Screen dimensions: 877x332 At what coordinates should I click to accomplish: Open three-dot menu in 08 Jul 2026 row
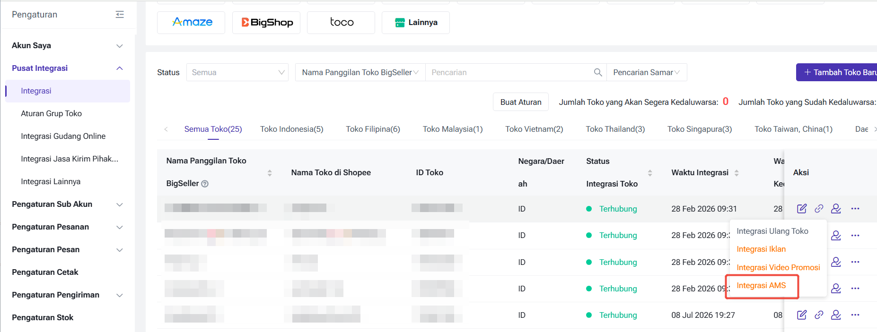855,315
